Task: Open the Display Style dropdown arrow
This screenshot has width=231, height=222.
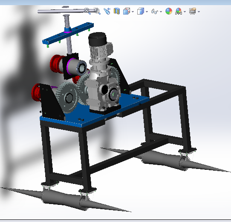Action: pyautogui.click(x=147, y=12)
